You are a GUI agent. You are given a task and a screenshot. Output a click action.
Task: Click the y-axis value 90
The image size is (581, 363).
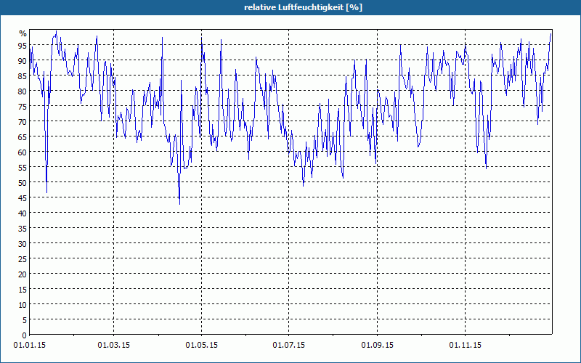pyautogui.click(x=23, y=61)
